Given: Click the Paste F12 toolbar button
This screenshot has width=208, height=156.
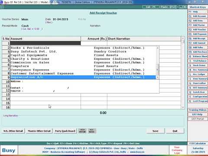Looking at the screenshot, I should pyautogui.click(x=169, y=7).
